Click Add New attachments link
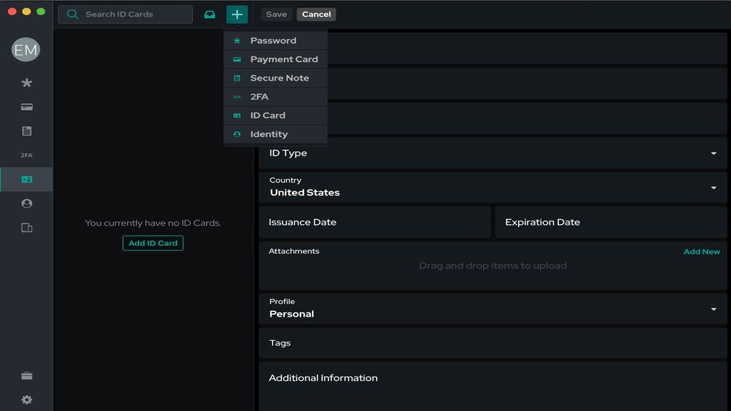The width and height of the screenshot is (731, 411). tap(701, 252)
